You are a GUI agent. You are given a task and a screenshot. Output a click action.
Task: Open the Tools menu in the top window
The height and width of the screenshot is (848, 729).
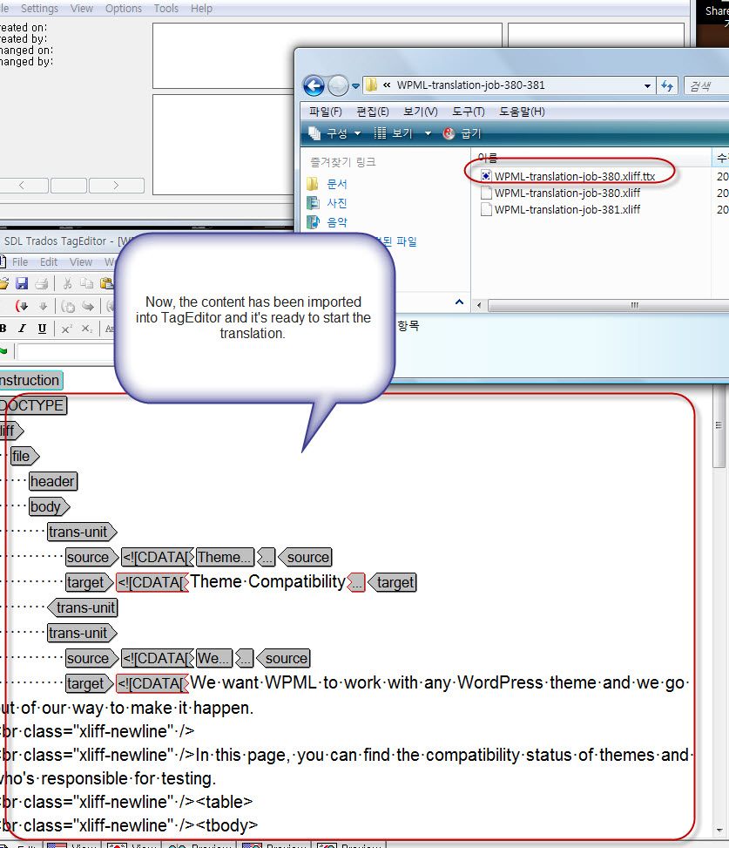[x=165, y=9]
